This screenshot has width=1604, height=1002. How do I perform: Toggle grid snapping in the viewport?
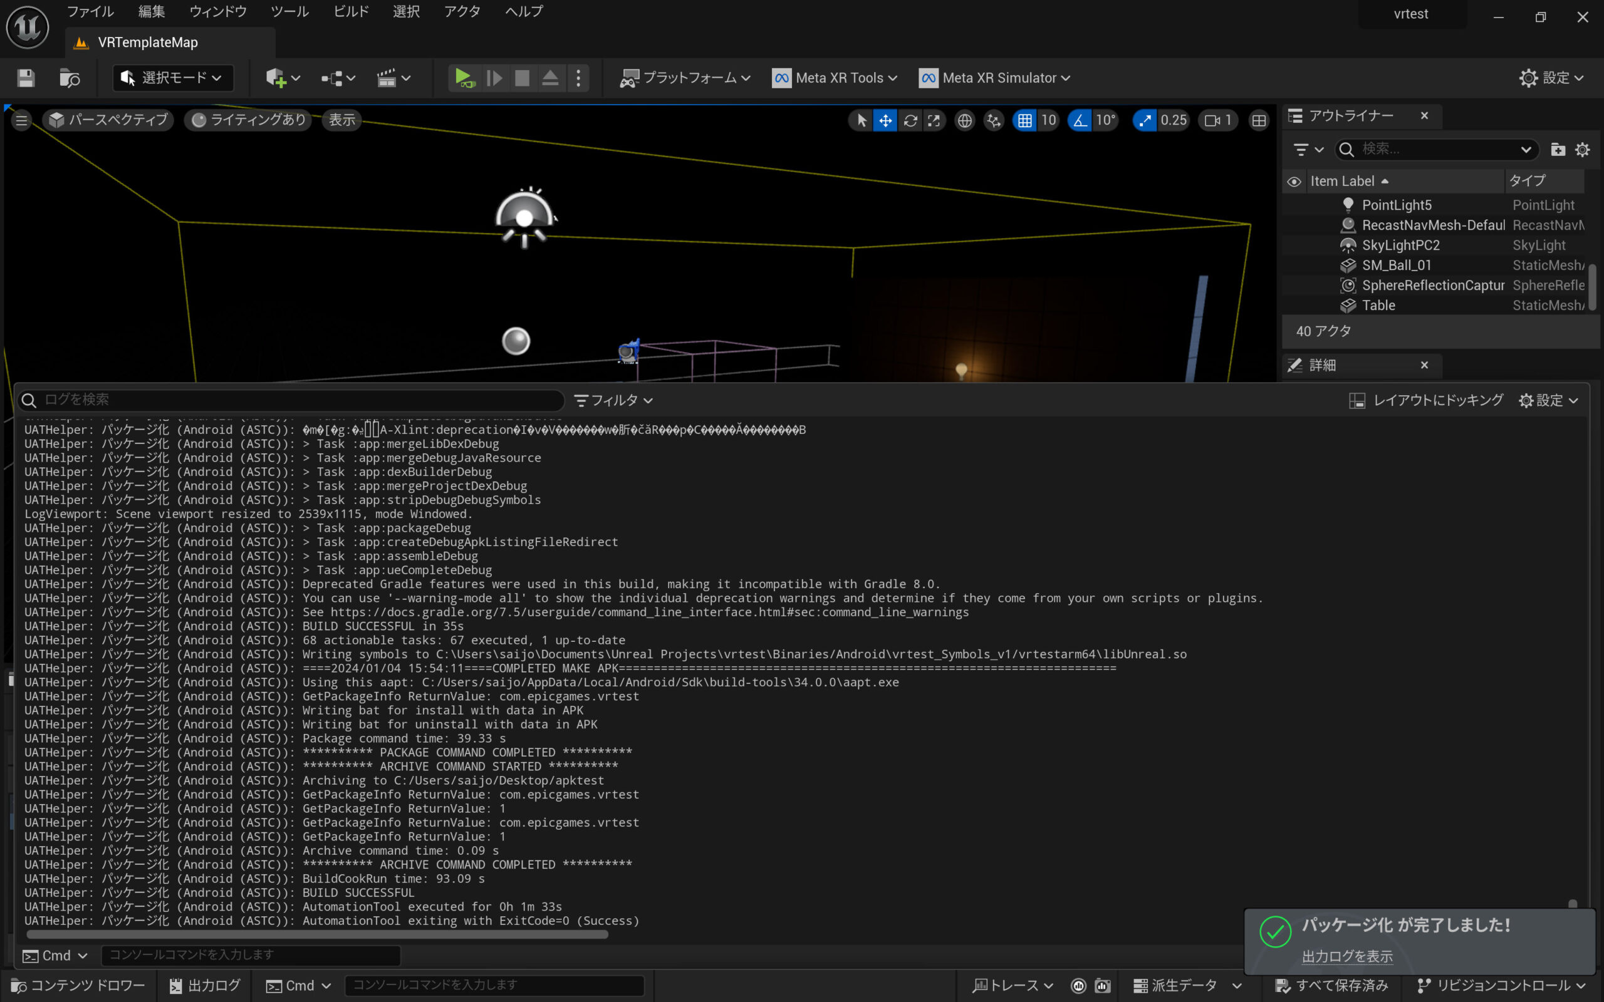1024,120
